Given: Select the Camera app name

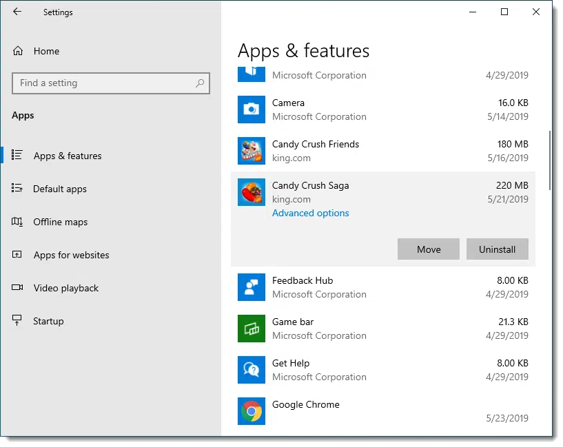Looking at the screenshot, I should (x=288, y=103).
